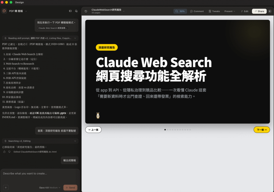The image size is (274, 192).
Task: Click list item 3. Web Search vs Research
Action: pos(19,64)
